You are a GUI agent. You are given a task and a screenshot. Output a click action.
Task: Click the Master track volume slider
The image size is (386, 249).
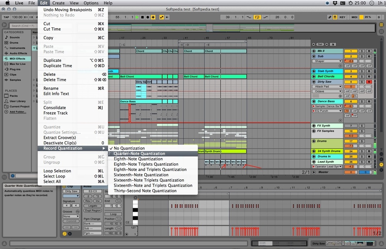coord(350,172)
